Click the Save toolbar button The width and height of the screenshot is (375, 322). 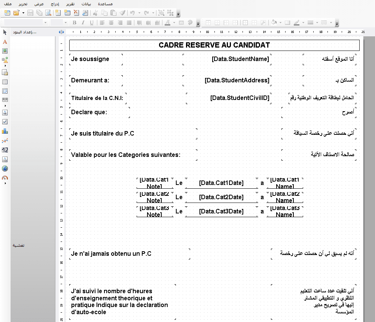[x=30, y=12]
